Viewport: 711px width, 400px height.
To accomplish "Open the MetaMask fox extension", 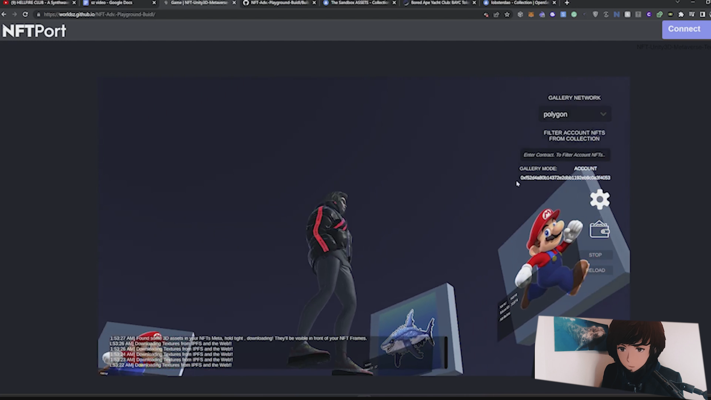I will [531, 14].
